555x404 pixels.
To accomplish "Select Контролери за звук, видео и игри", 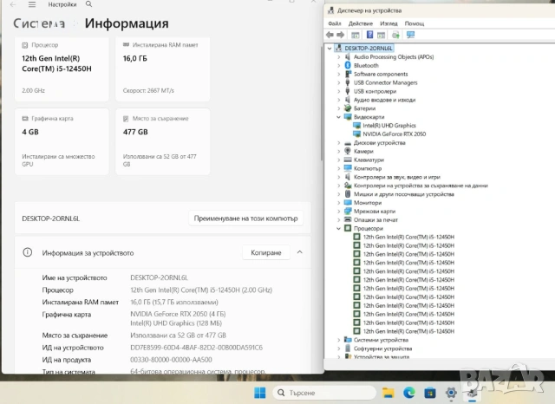I will pos(397,177).
